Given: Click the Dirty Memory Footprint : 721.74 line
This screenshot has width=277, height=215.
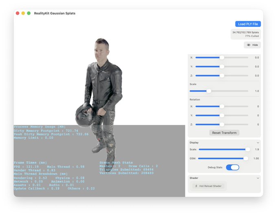Looking at the screenshot, I should [x=46, y=131].
